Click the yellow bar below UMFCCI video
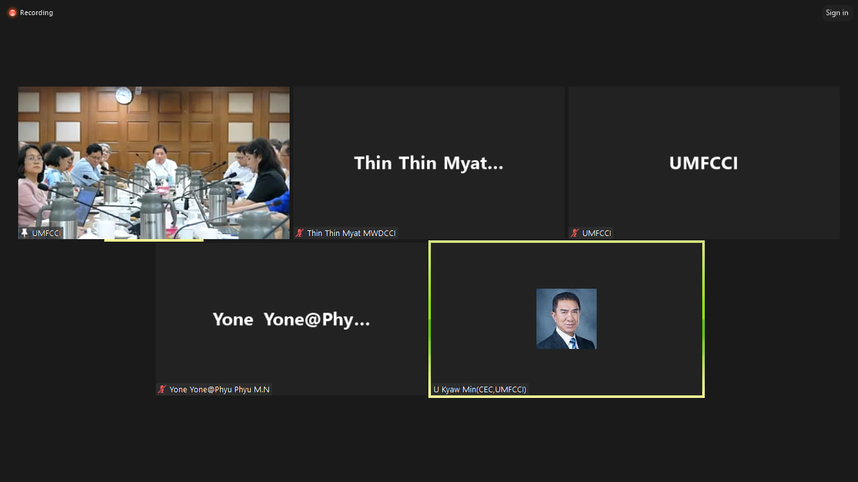 [x=153, y=240]
